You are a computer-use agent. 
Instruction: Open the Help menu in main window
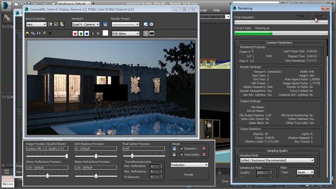coord(216,10)
